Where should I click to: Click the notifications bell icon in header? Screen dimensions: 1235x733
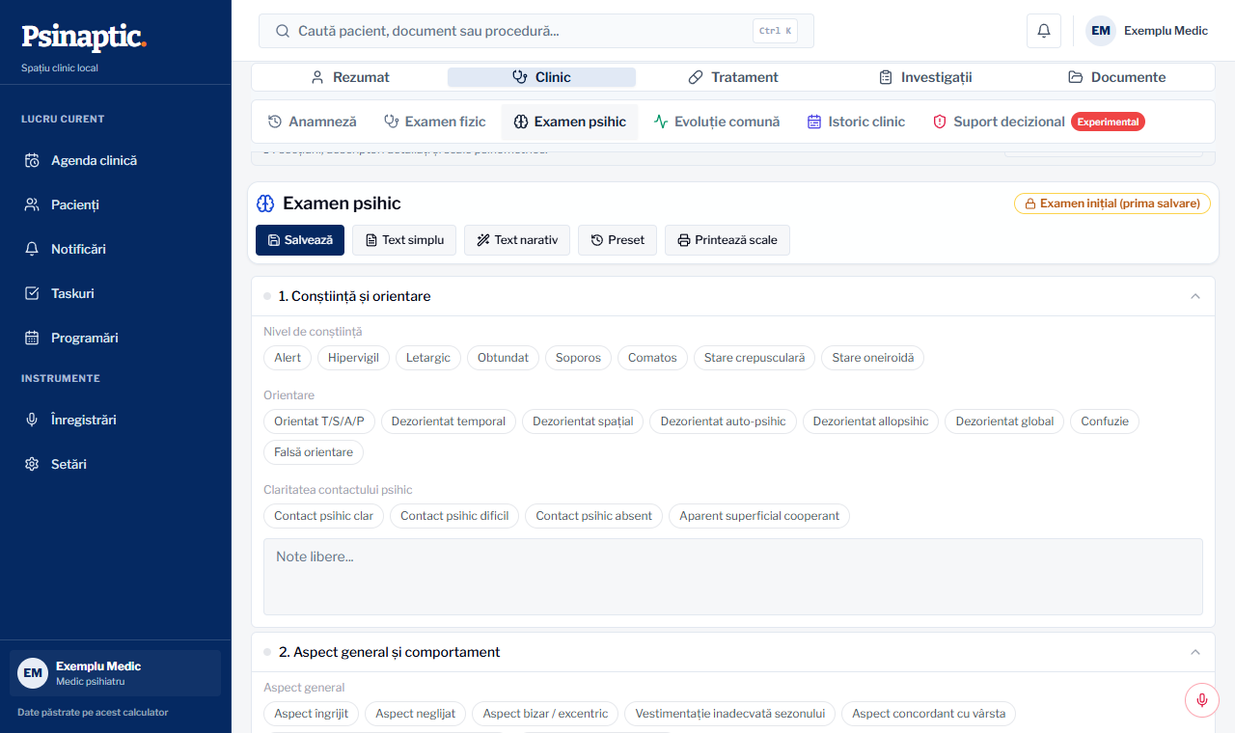click(x=1044, y=31)
